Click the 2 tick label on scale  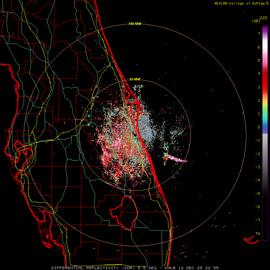click(259, 100)
